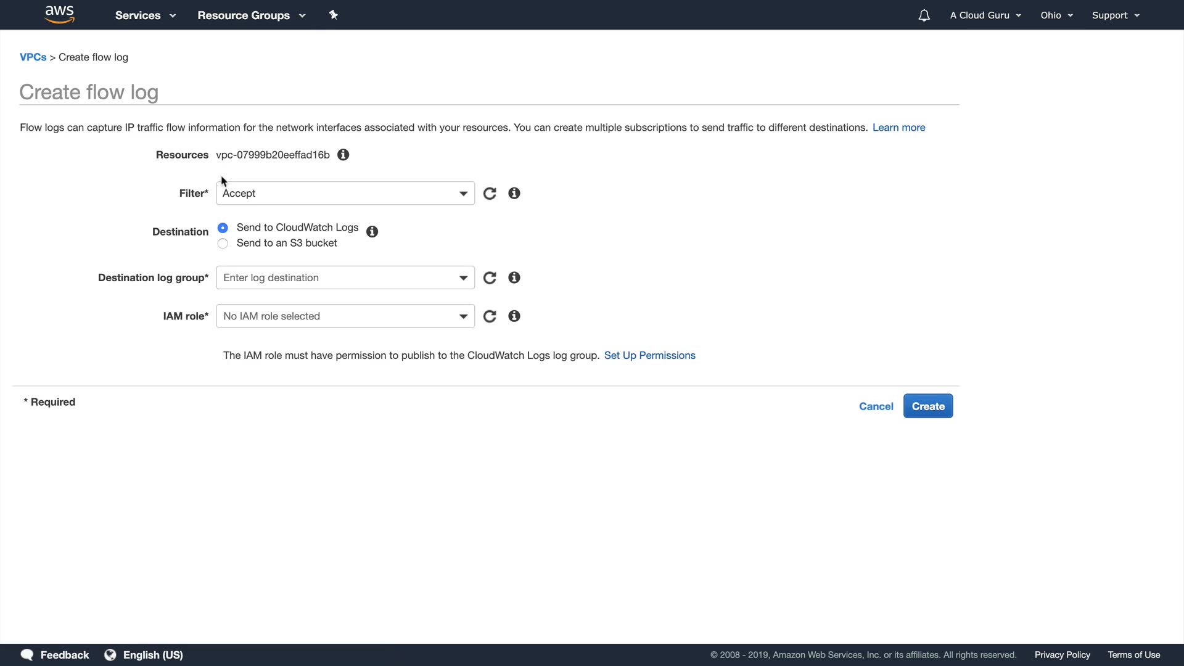Open the Resource Groups menu
Image resolution: width=1184 pixels, height=666 pixels.
[x=251, y=15]
